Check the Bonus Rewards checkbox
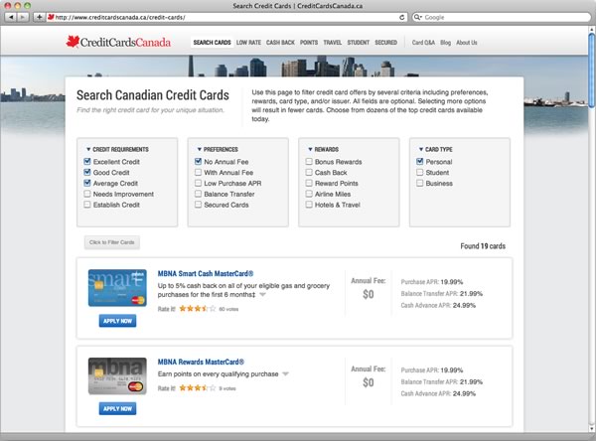This screenshot has width=596, height=441. click(309, 162)
